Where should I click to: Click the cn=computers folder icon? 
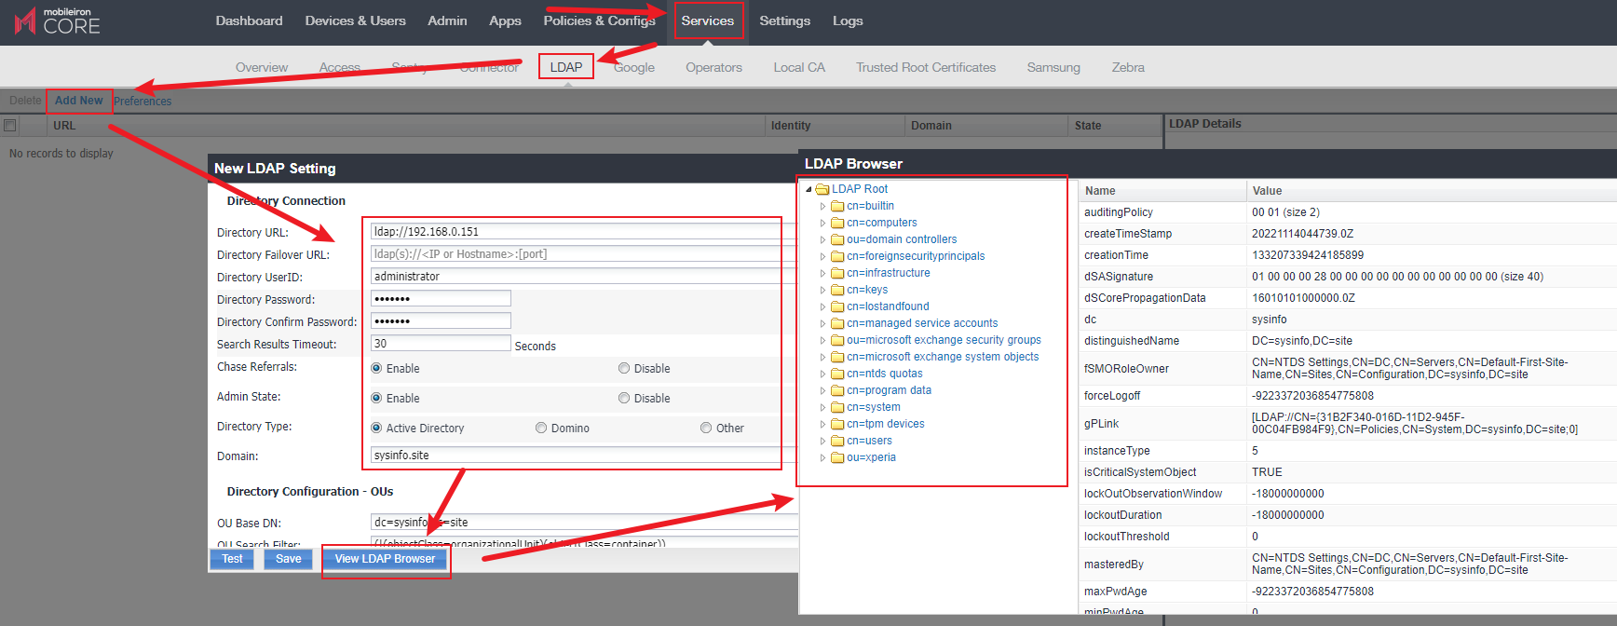tap(837, 223)
